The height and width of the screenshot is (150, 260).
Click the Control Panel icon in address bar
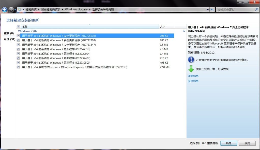click(x=19, y=9)
